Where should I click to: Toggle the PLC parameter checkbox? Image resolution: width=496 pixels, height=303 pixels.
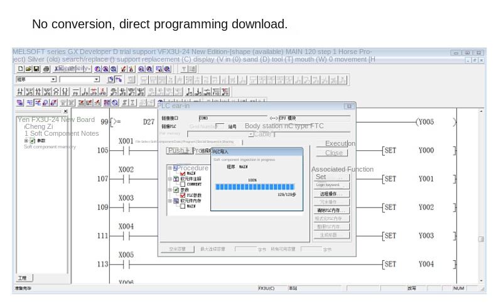pyautogui.click(x=183, y=196)
